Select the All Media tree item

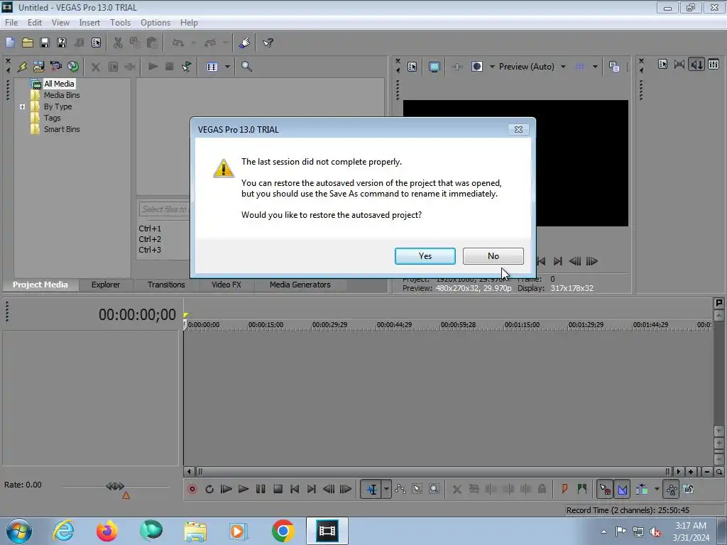59,84
